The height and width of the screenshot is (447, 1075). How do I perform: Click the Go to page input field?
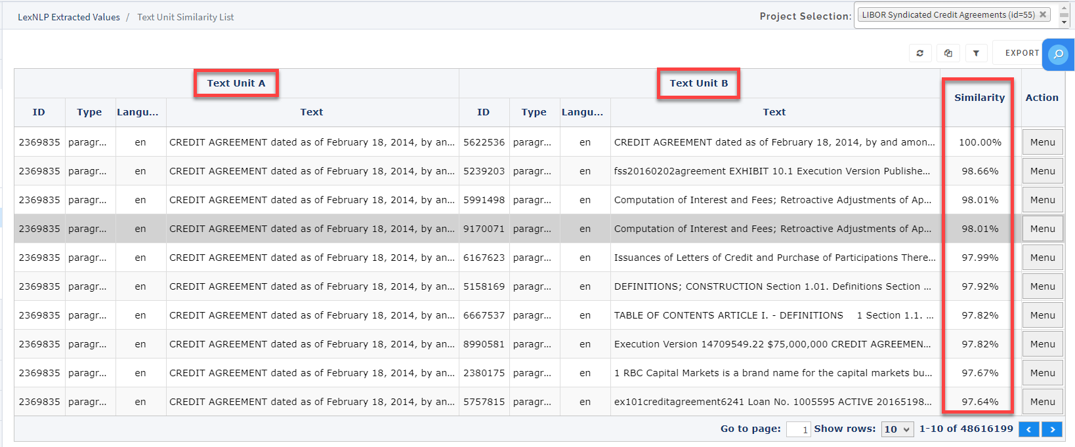(798, 429)
